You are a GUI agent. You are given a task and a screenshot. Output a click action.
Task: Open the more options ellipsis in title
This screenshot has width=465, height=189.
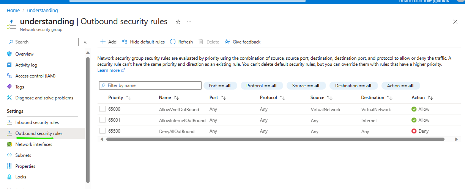tap(189, 22)
